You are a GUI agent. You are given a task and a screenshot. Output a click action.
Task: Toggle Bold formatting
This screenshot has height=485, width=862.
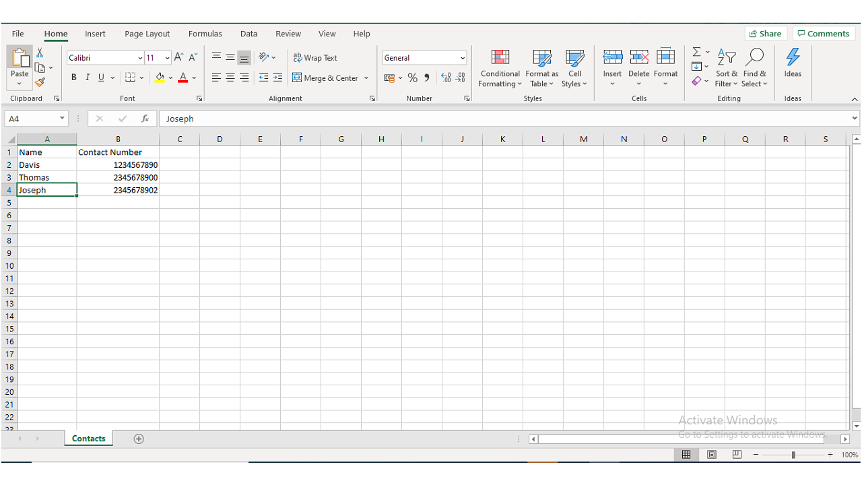74,77
